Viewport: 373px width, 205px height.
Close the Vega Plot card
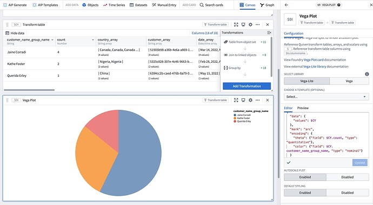click(x=268, y=100)
